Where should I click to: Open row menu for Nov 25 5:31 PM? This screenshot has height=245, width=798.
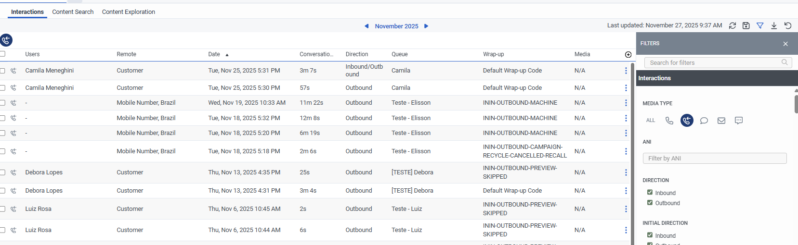626,71
